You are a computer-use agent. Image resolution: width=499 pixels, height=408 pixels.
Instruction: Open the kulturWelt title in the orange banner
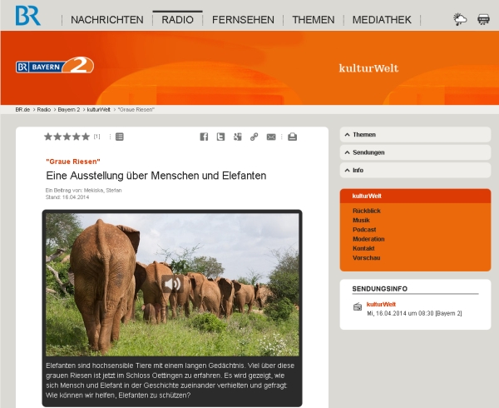pos(368,68)
